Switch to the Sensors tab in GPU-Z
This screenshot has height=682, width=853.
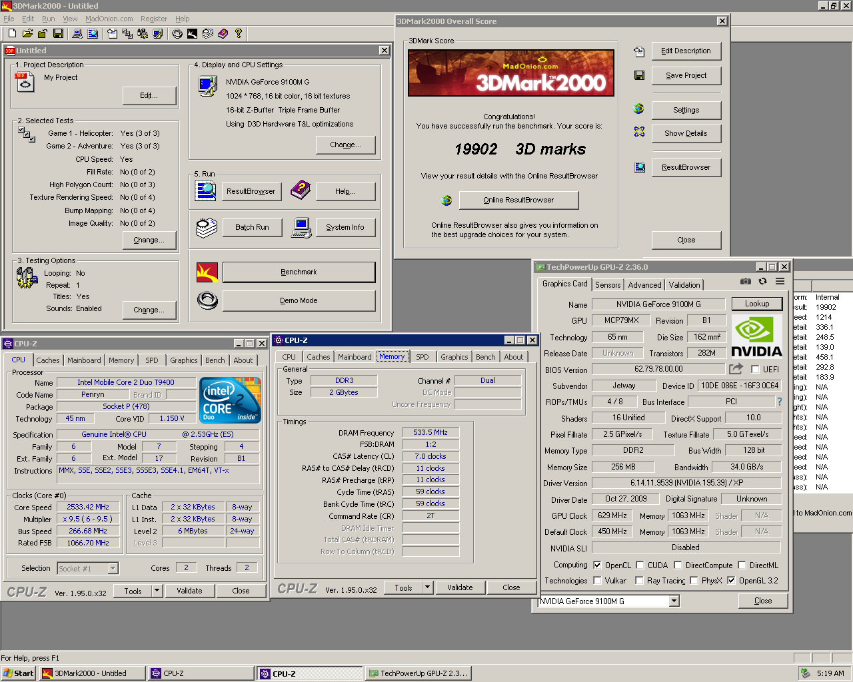coord(608,285)
